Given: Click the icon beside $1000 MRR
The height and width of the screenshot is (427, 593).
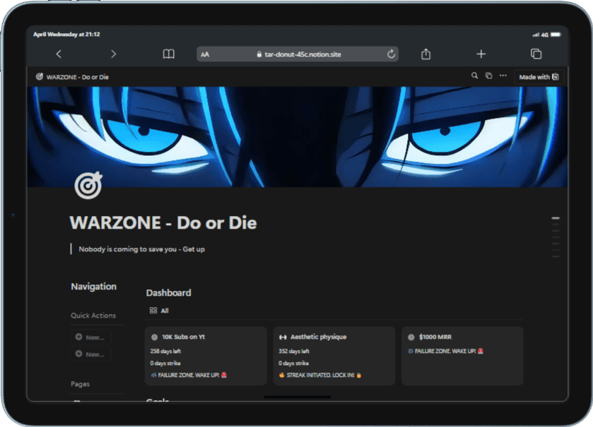Looking at the screenshot, I should (411, 337).
